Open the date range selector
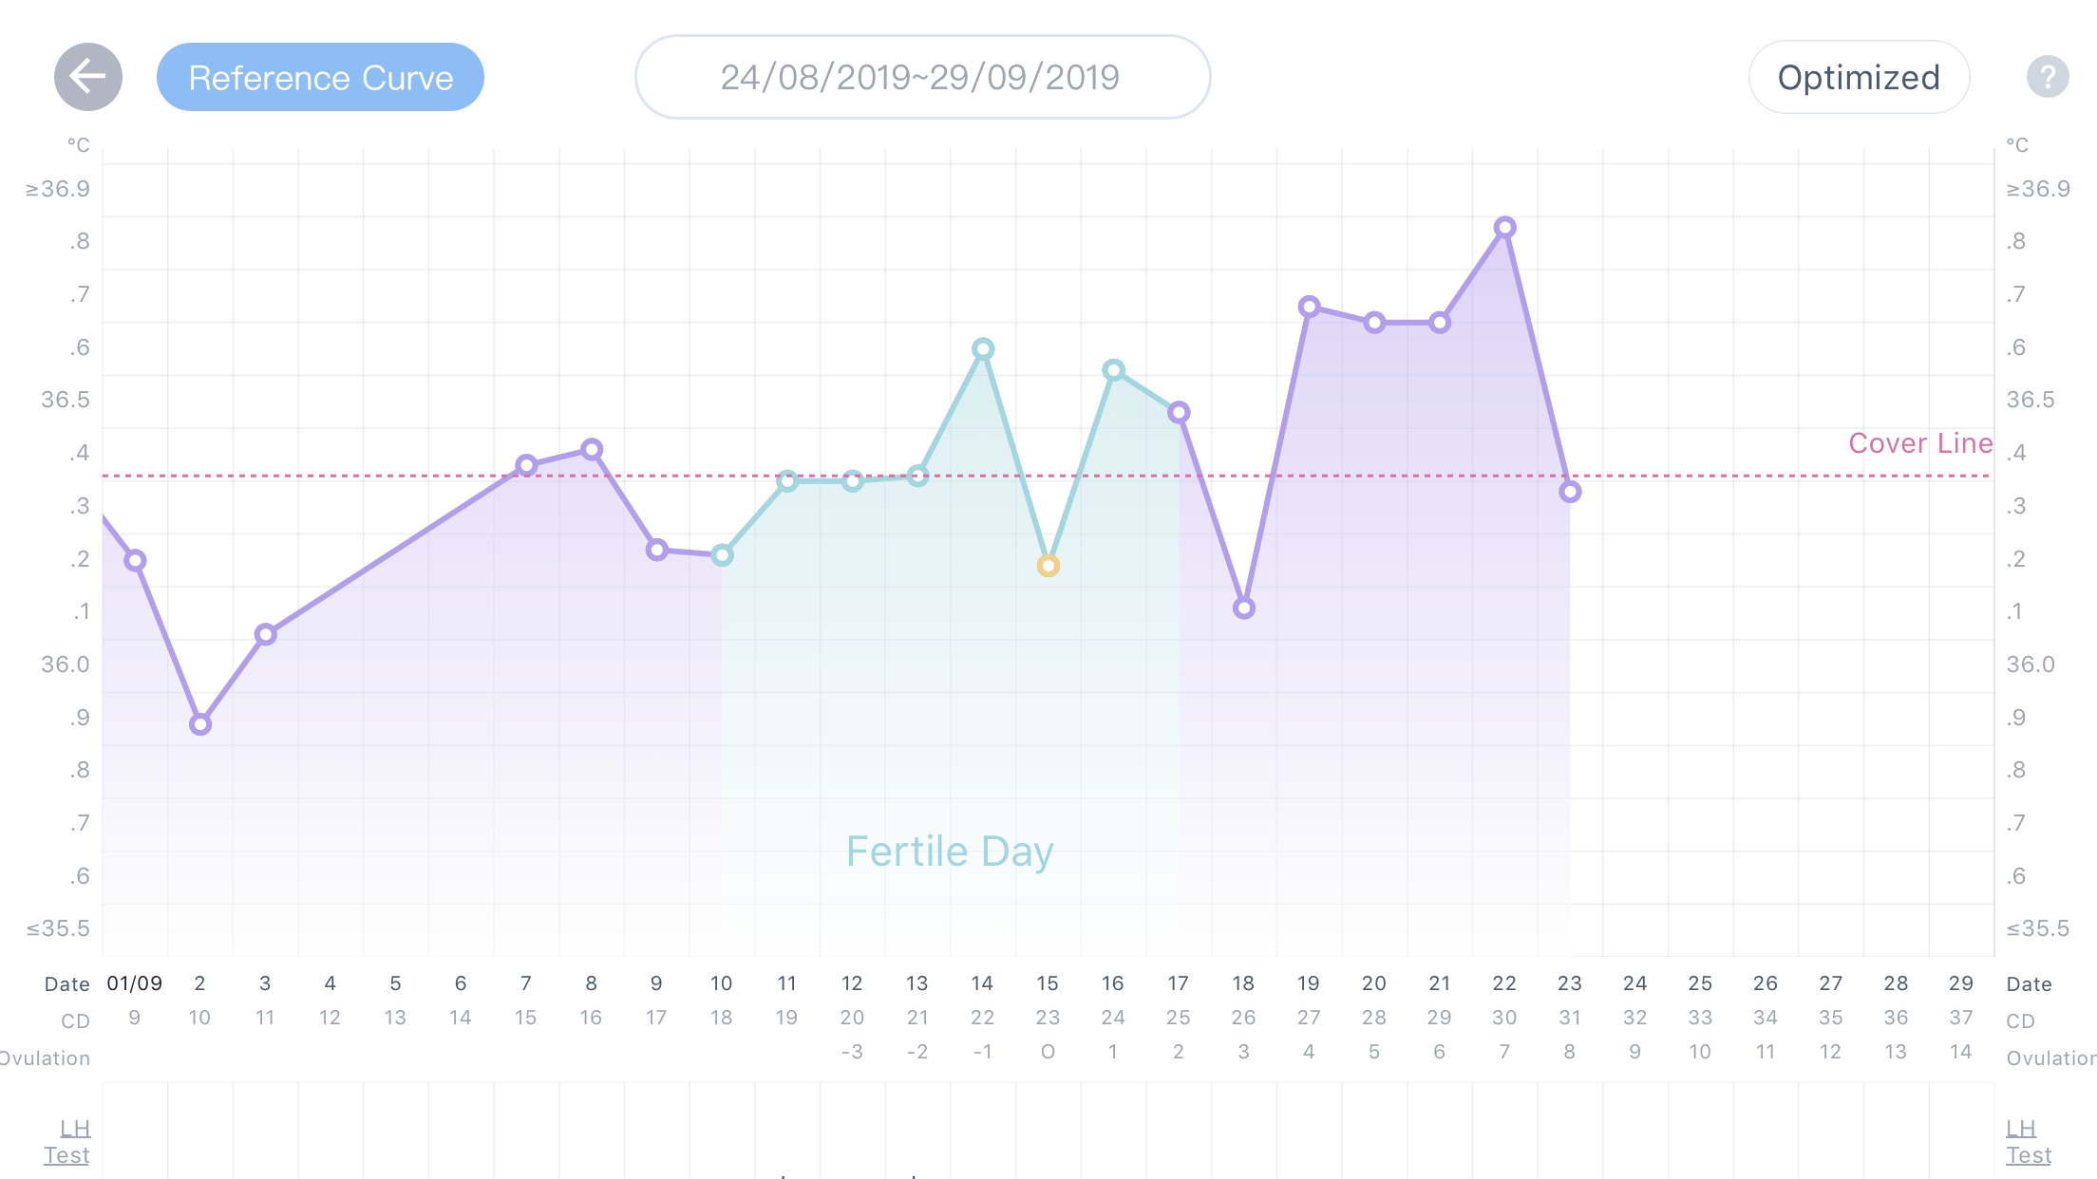The image size is (2097, 1179). 920,77
